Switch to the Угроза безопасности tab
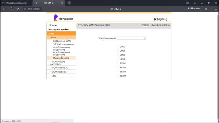This screenshot has height=123, width=219. tap(16, 3)
